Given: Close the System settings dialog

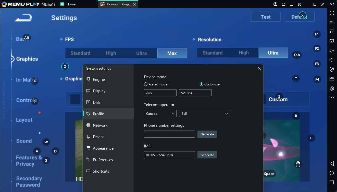Looking at the screenshot, I should [259, 68].
